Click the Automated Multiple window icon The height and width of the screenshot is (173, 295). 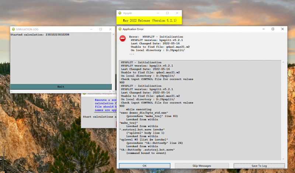(84, 94)
